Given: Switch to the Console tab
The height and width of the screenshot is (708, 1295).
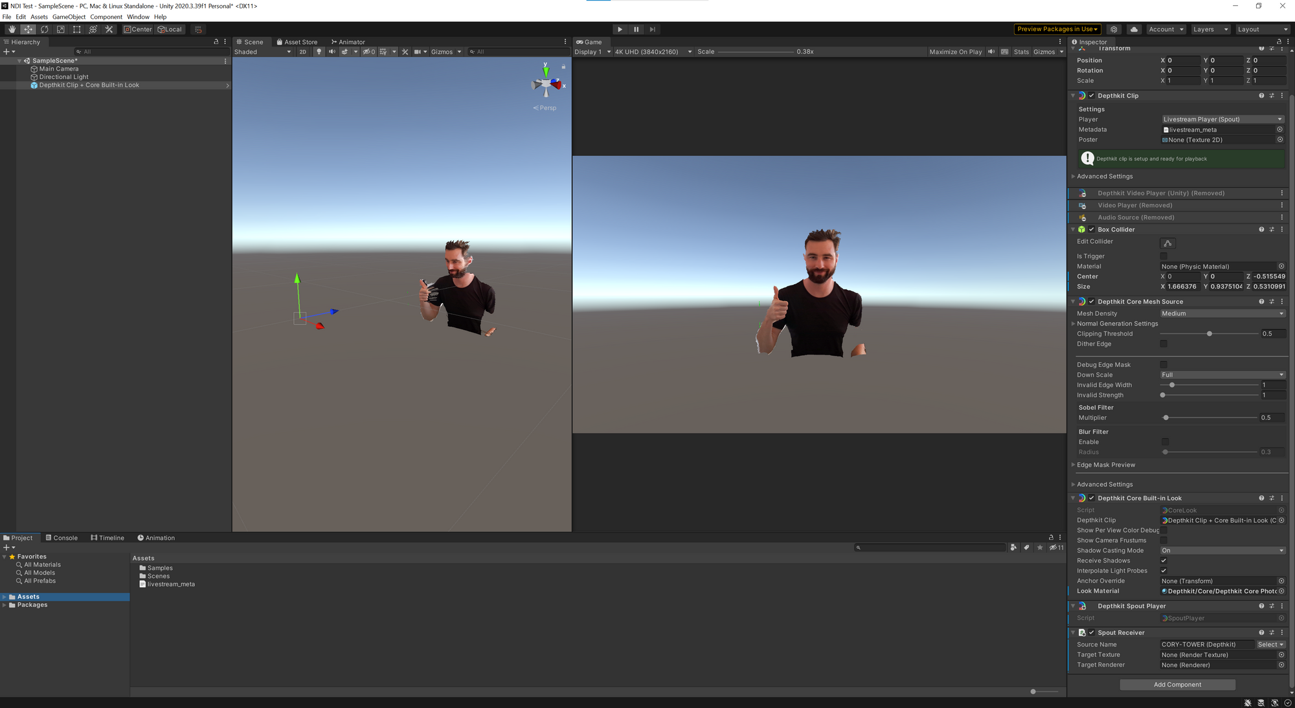Looking at the screenshot, I should [62, 538].
